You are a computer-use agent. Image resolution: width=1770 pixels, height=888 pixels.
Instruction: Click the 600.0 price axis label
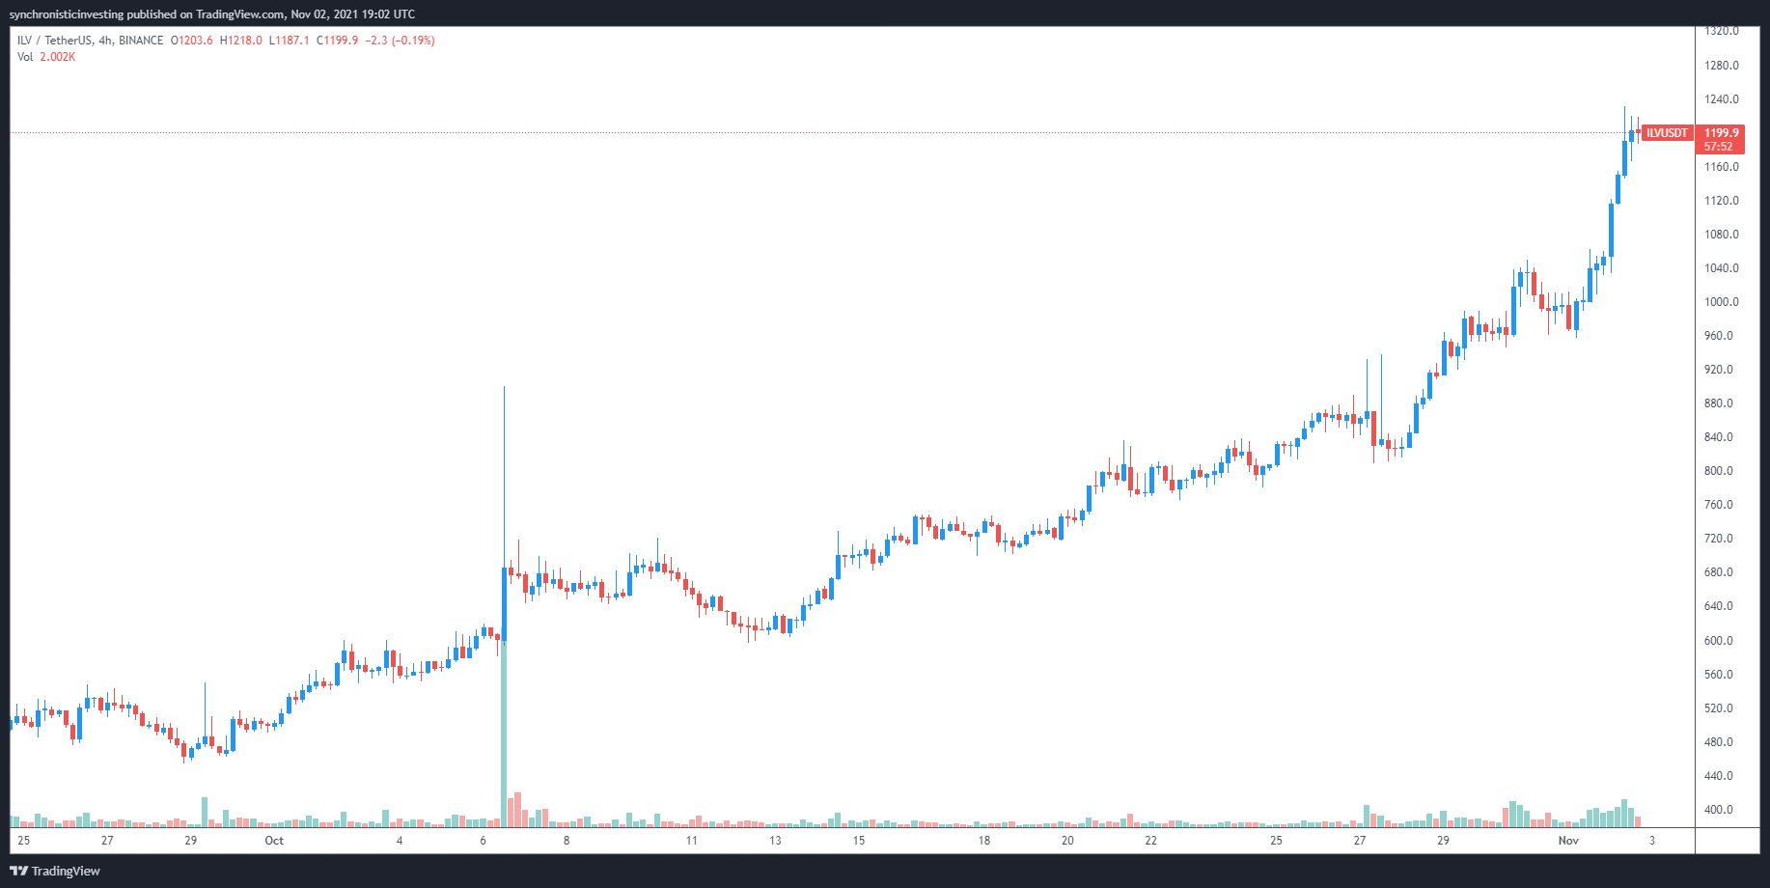(1721, 641)
